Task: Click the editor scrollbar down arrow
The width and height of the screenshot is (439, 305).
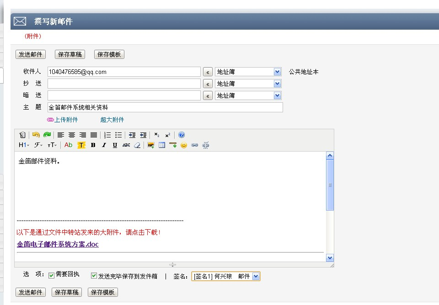Action: pyautogui.click(x=330, y=258)
